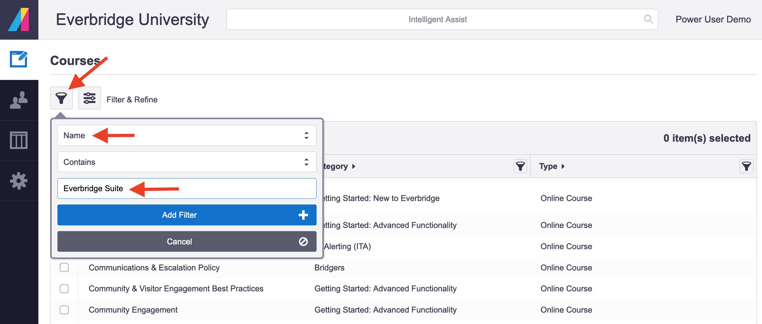Select the Community & Visitor Engagement checkbox

point(64,288)
